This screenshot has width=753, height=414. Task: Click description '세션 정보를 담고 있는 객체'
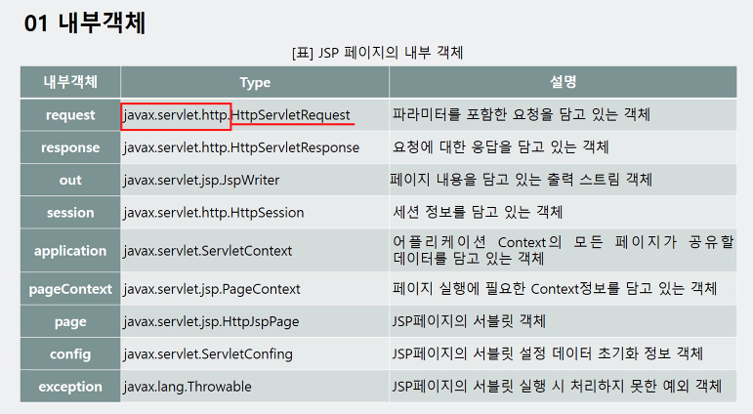(x=478, y=211)
